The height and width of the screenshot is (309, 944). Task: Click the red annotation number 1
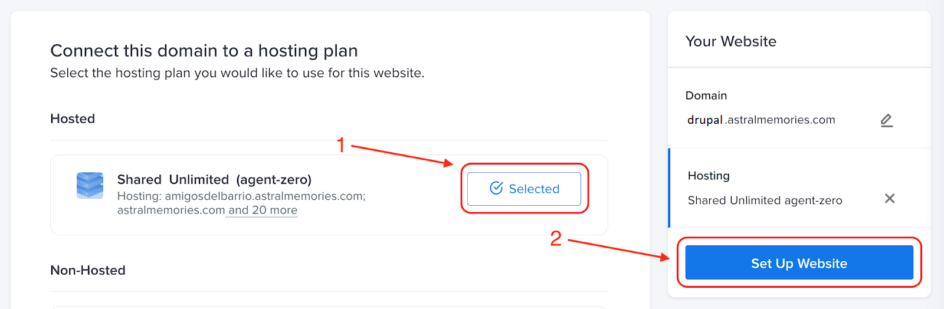(x=340, y=144)
